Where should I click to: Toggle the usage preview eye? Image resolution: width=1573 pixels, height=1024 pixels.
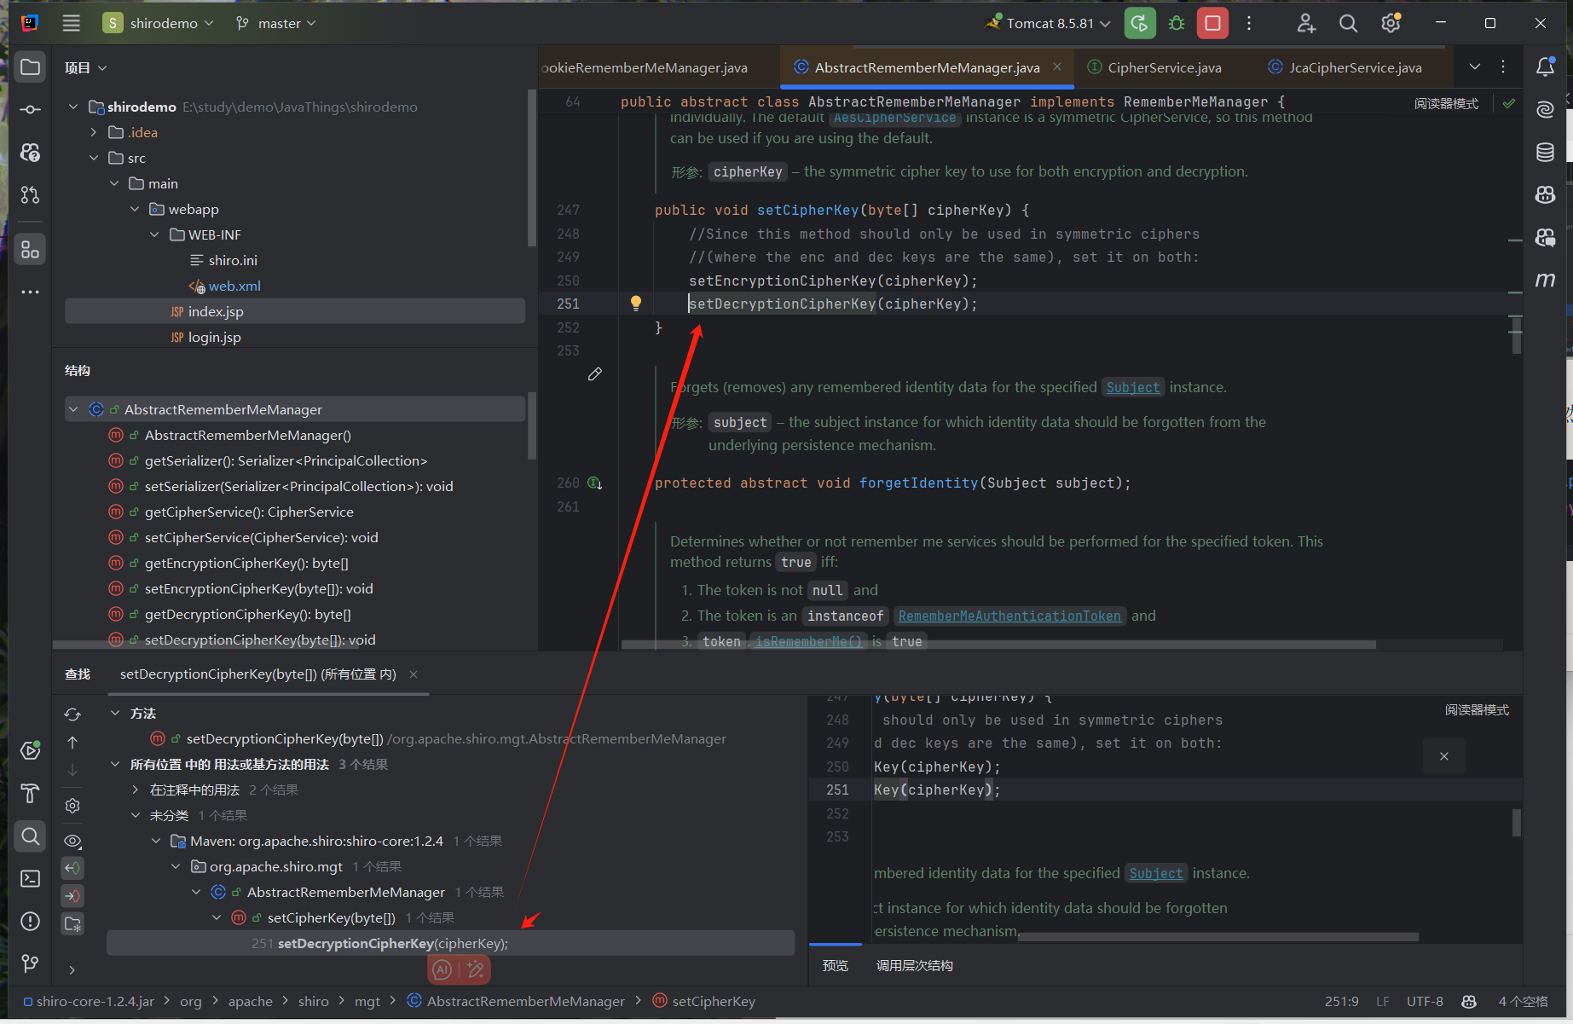pos(72,841)
